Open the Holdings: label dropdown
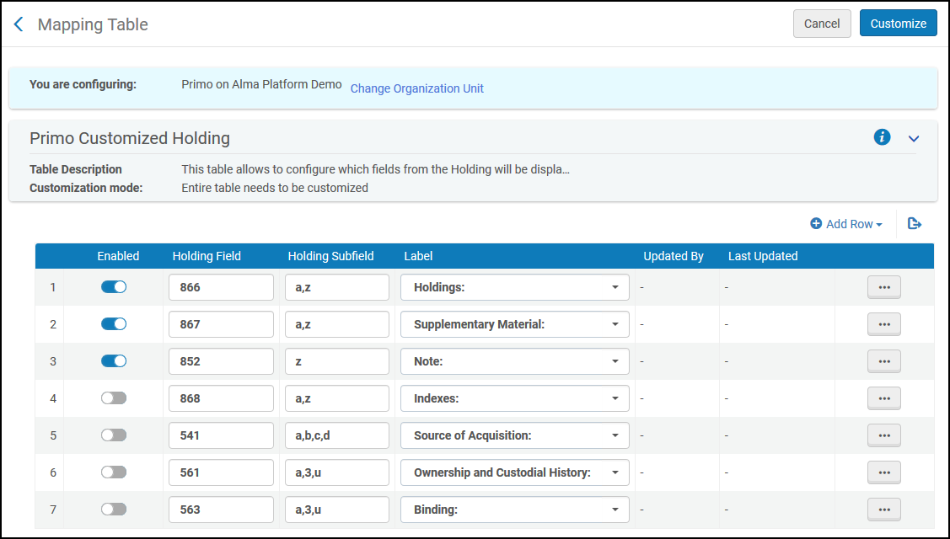The image size is (950, 539). click(514, 287)
